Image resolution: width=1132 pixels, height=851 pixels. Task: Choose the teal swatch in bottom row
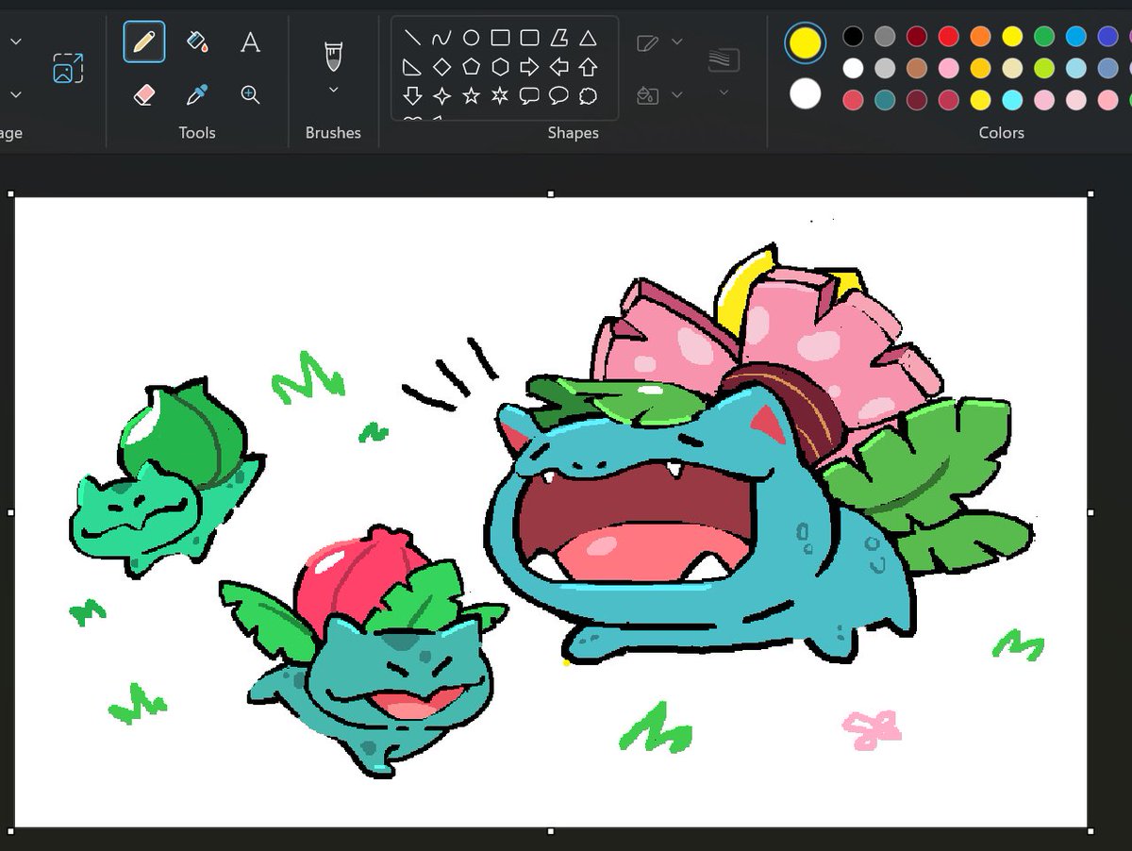(x=885, y=100)
